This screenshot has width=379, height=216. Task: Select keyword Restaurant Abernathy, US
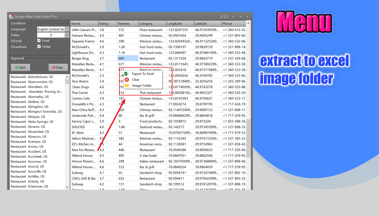pyautogui.click(x=30, y=97)
